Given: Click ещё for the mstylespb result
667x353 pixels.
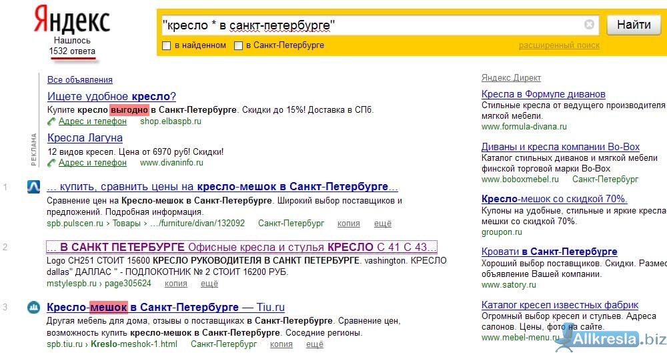Looking at the screenshot, I should [209, 283].
